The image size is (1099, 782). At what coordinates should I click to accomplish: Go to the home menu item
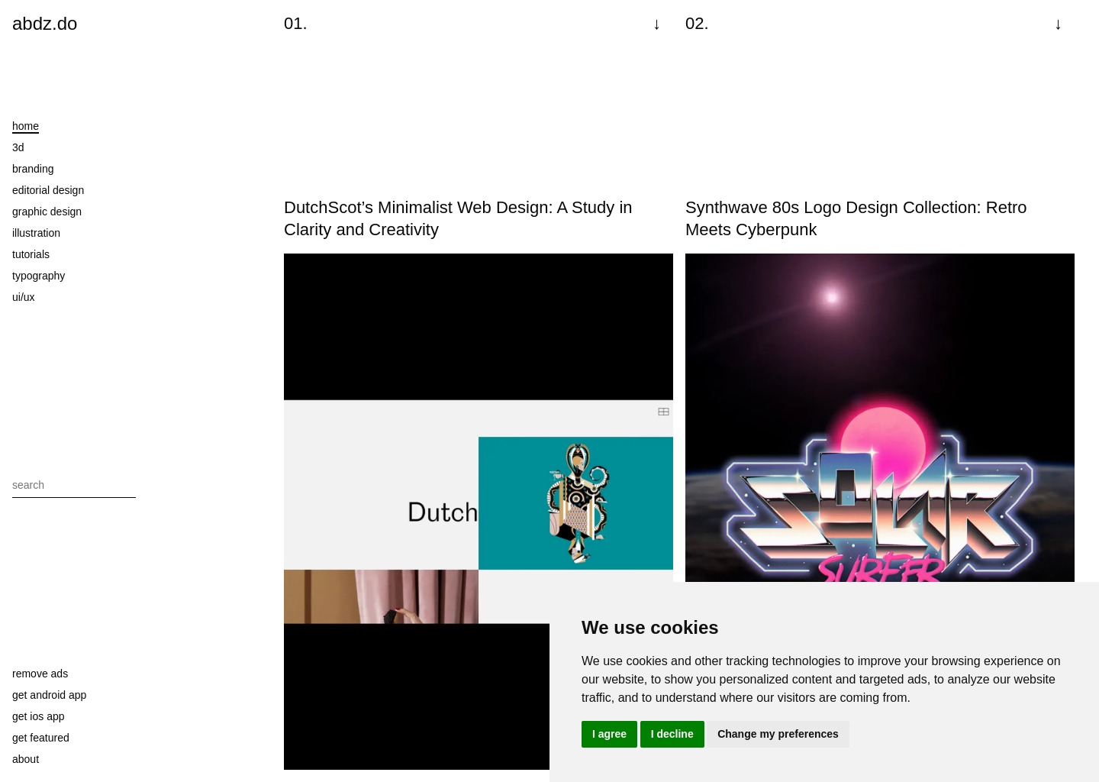coord(25,126)
